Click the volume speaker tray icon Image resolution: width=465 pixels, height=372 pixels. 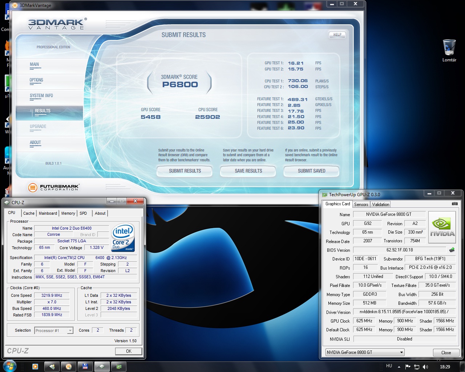(425, 367)
